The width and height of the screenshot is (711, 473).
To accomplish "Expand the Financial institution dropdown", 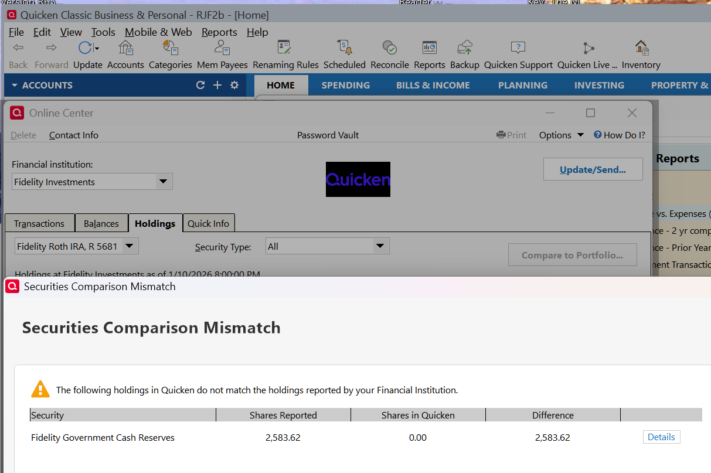I will tap(163, 182).
